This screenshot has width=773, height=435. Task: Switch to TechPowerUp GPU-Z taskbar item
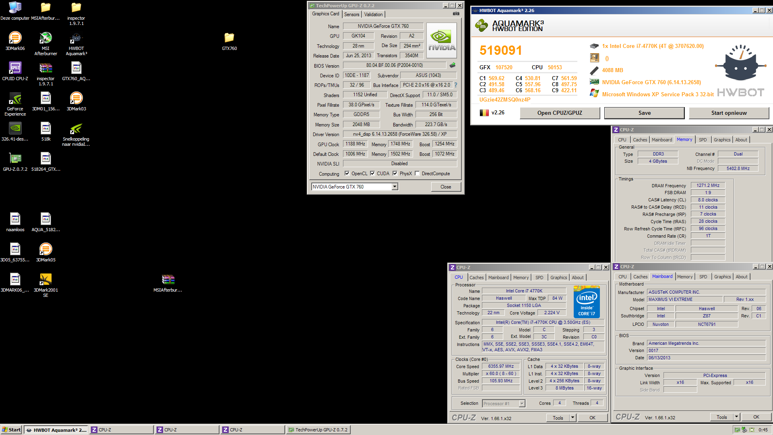318,430
